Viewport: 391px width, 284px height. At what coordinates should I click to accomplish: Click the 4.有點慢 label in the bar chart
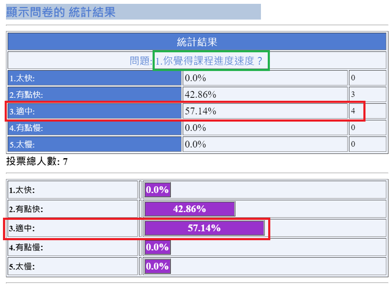point(26,247)
